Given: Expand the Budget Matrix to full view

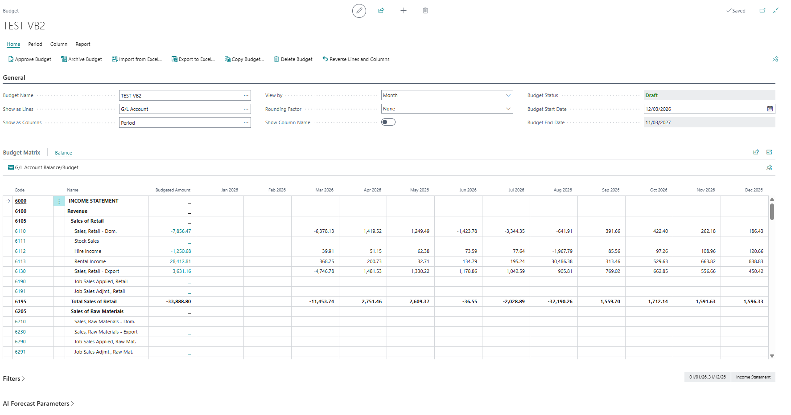Looking at the screenshot, I should click(769, 152).
